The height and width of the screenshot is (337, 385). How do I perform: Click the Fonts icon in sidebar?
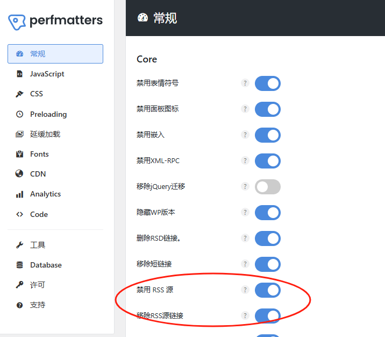click(20, 154)
